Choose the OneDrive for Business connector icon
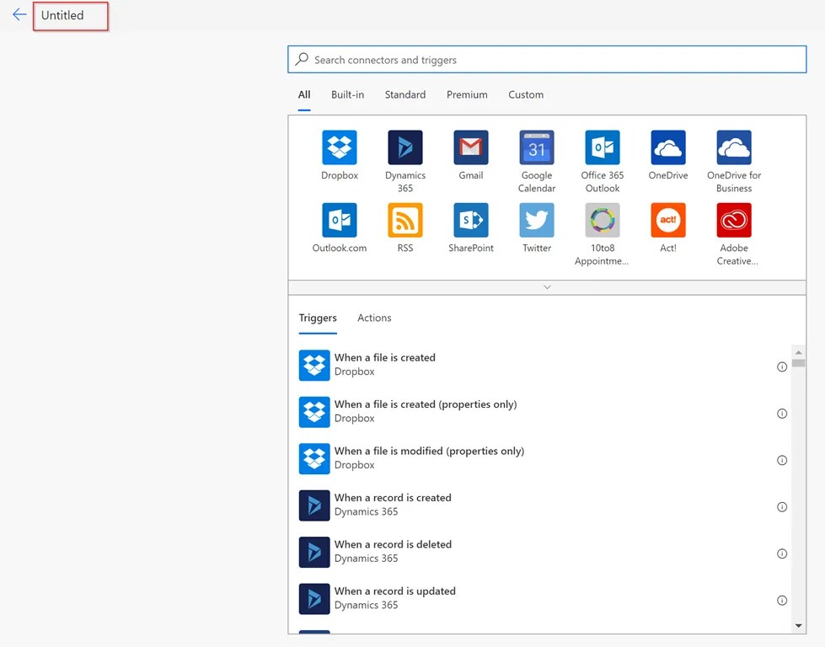 pyautogui.click(x=734, y=147)
